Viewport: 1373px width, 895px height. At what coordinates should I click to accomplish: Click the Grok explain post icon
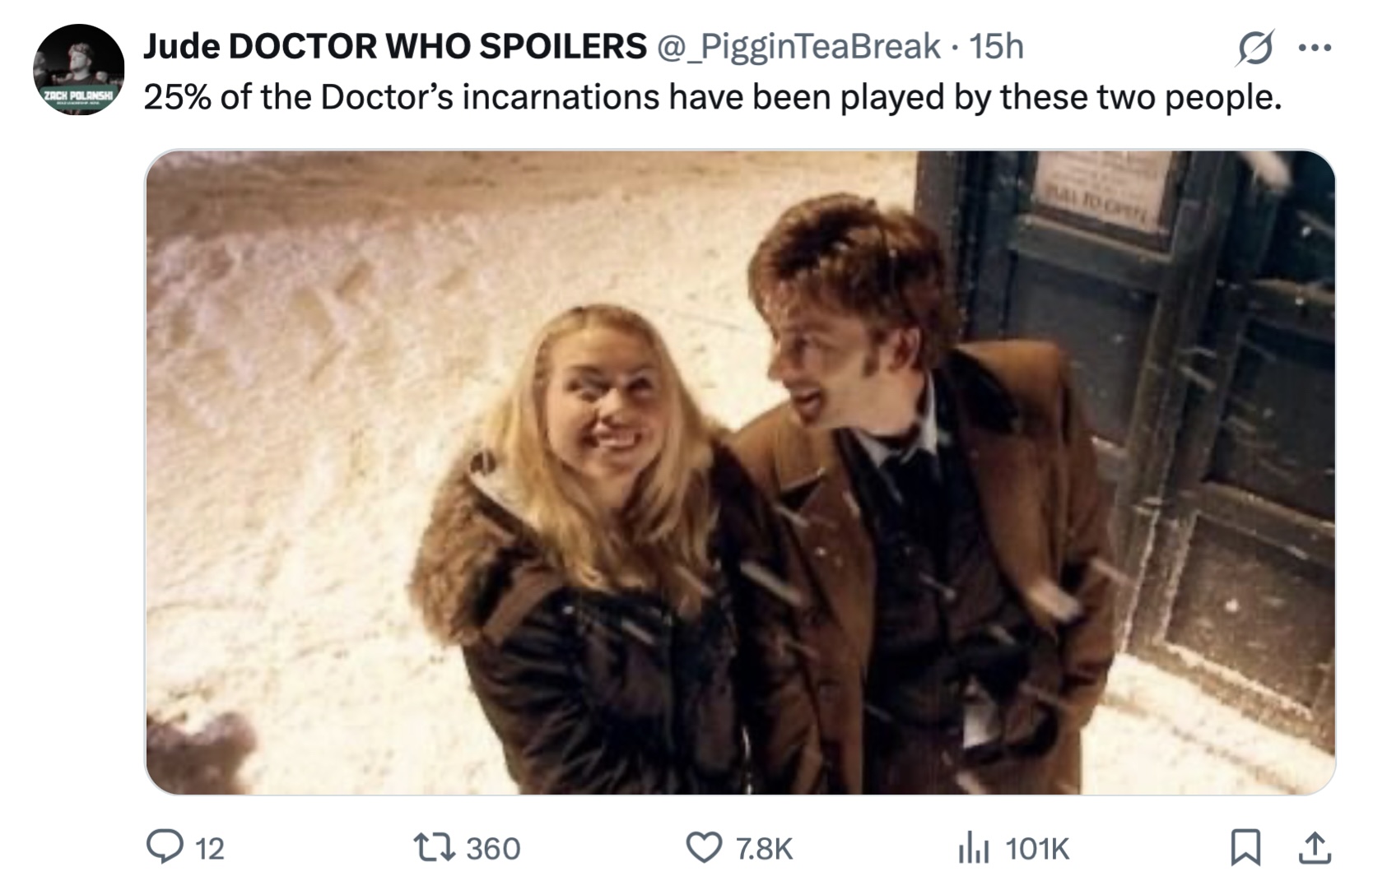click(1254, 48)
